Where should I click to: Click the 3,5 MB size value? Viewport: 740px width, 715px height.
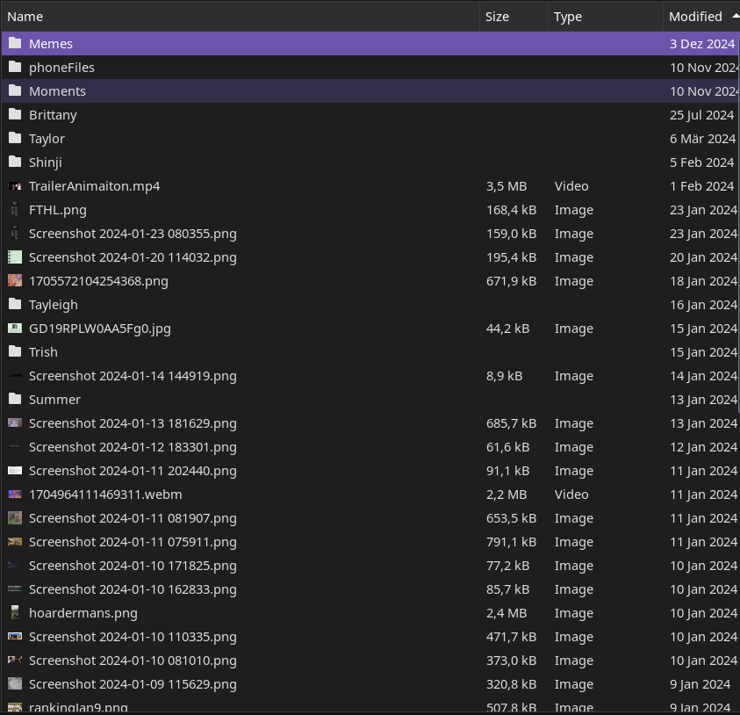[x=507, y=186]
